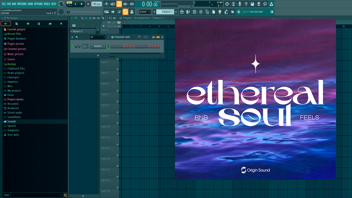Screen dimensions: 352x198
Task: Click the 140.000 tempo field
Action: coord(97,4)
